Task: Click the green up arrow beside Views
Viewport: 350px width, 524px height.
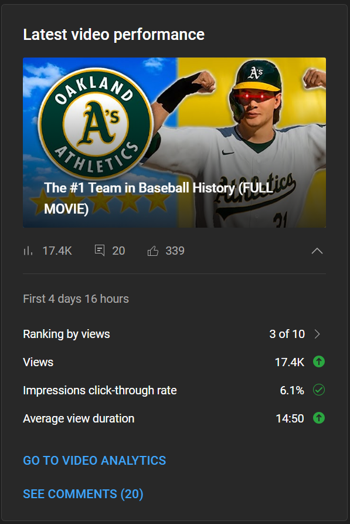Action: (319, 361)
